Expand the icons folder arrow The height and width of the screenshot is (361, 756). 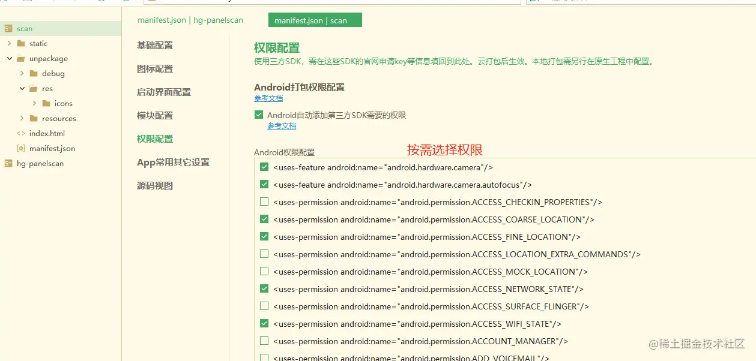[34, 104]
